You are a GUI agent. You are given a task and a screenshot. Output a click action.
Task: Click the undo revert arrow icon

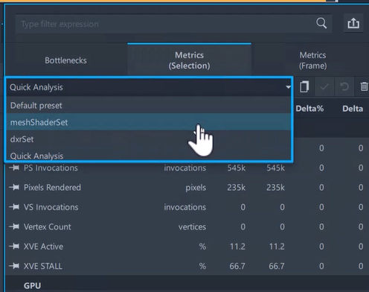(344, 86)
